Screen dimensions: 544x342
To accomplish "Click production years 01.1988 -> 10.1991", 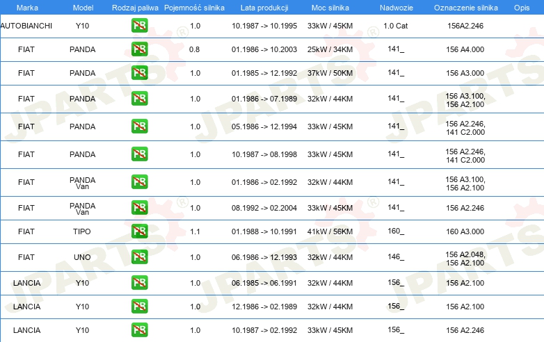I will click(x=264, y=231).
